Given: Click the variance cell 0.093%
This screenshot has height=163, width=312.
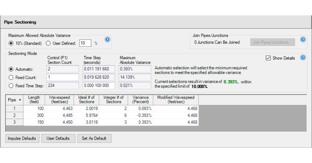Looking at the screenshot, I should [141, 108].
